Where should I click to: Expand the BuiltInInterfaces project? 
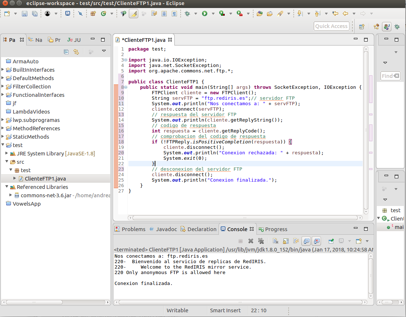click(3, 70)
